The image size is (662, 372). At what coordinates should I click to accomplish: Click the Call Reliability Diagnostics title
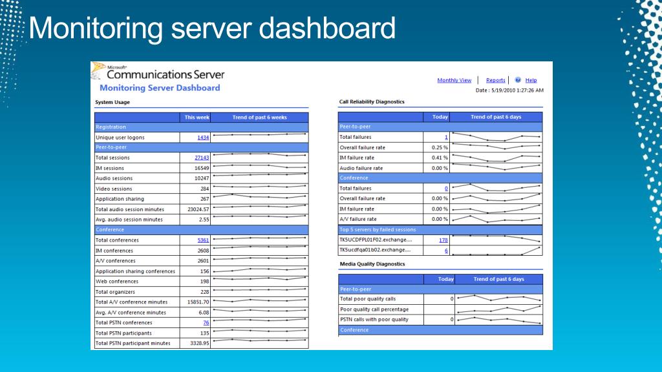tap(372, 101)
